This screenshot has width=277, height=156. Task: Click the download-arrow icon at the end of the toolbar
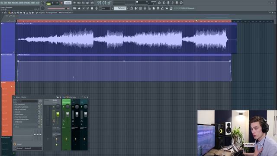[x=171, y=8]
